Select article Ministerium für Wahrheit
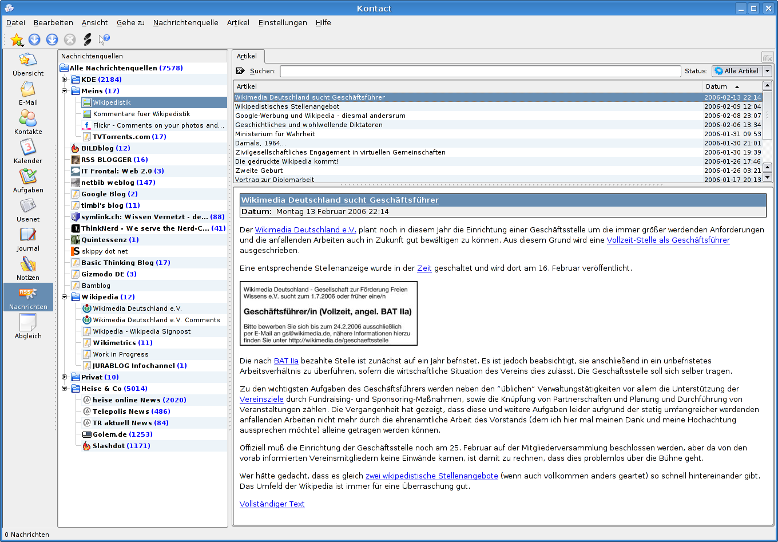The image size is (778, 542). click(x=498, y=134)
